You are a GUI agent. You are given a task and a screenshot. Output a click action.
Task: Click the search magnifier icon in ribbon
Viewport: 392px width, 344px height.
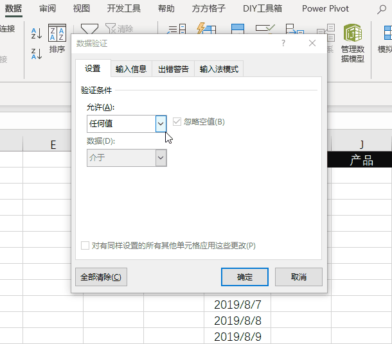(x=382, y=10)
